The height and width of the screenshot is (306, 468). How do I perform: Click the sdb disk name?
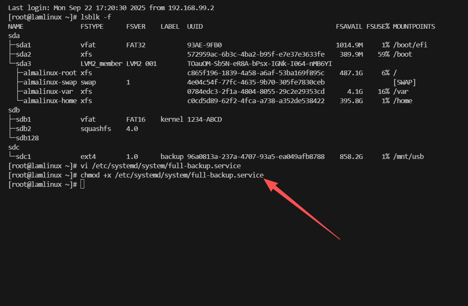tap(14, 110)
